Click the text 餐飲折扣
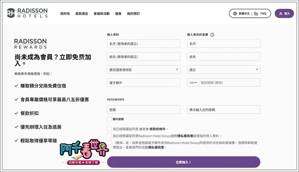The width and height of the screenshot is (299, 172). (29, 113)
